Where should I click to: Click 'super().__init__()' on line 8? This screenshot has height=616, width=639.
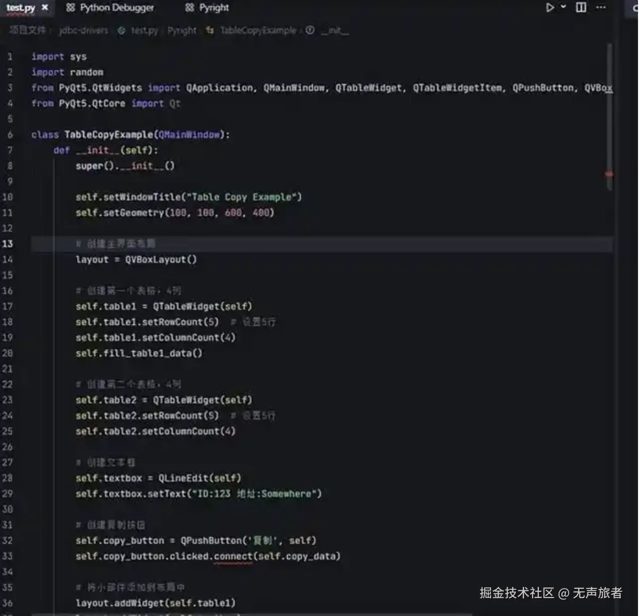tap(125, 166)
